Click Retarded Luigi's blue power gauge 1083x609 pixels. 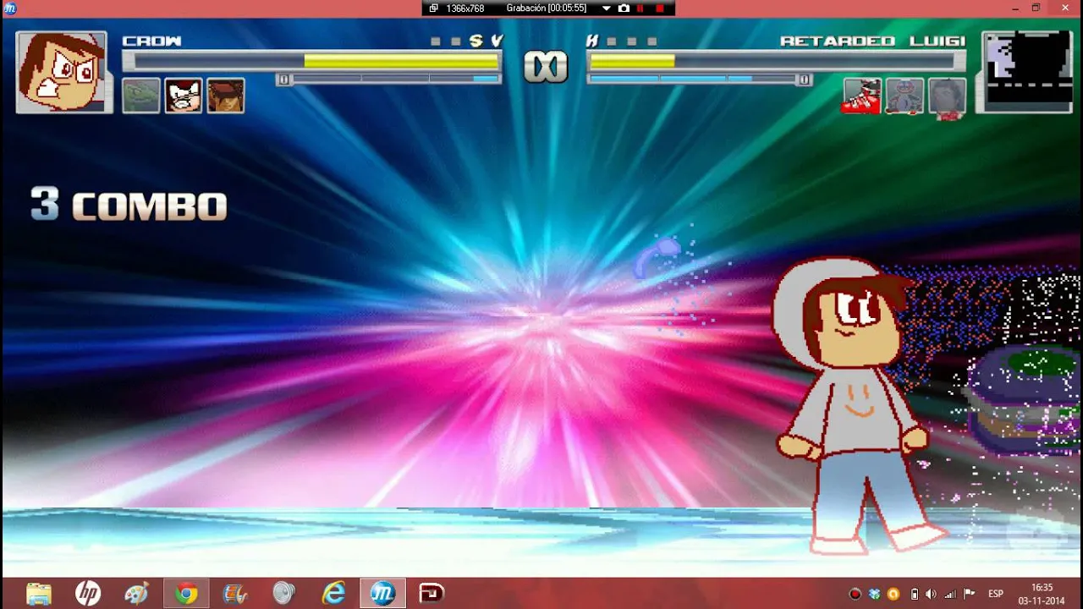coord(699,79)
